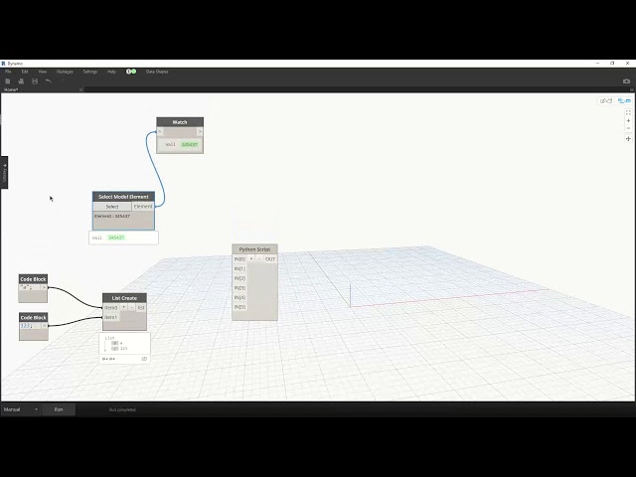Click the Select button on Select Model Element

(112, 207)
